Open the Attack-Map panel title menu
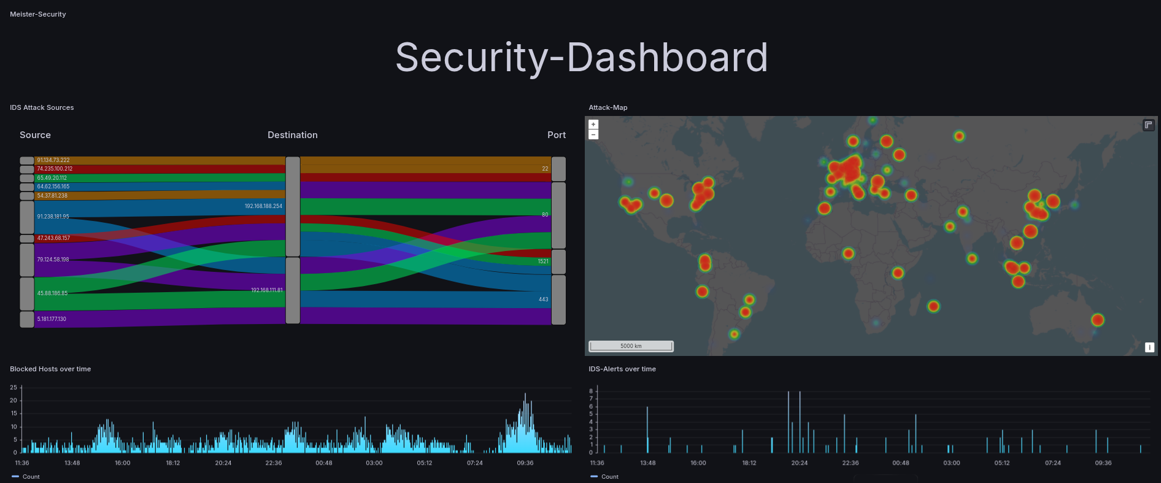 (x=607, y=107)
